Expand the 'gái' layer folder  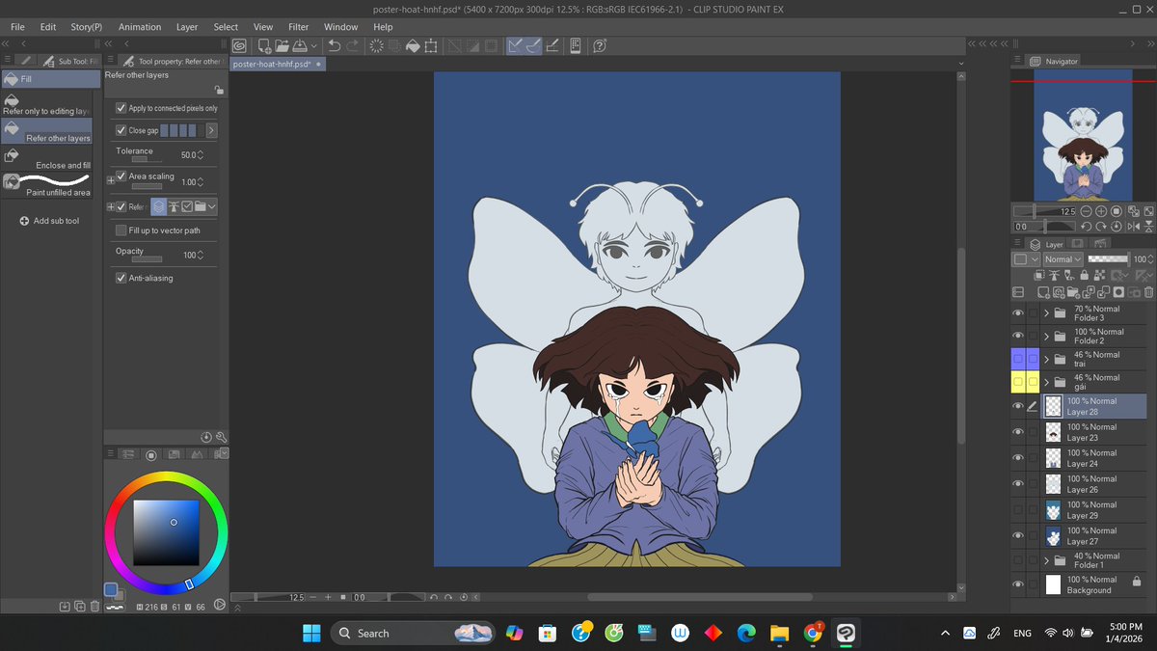coord(1046,383)
